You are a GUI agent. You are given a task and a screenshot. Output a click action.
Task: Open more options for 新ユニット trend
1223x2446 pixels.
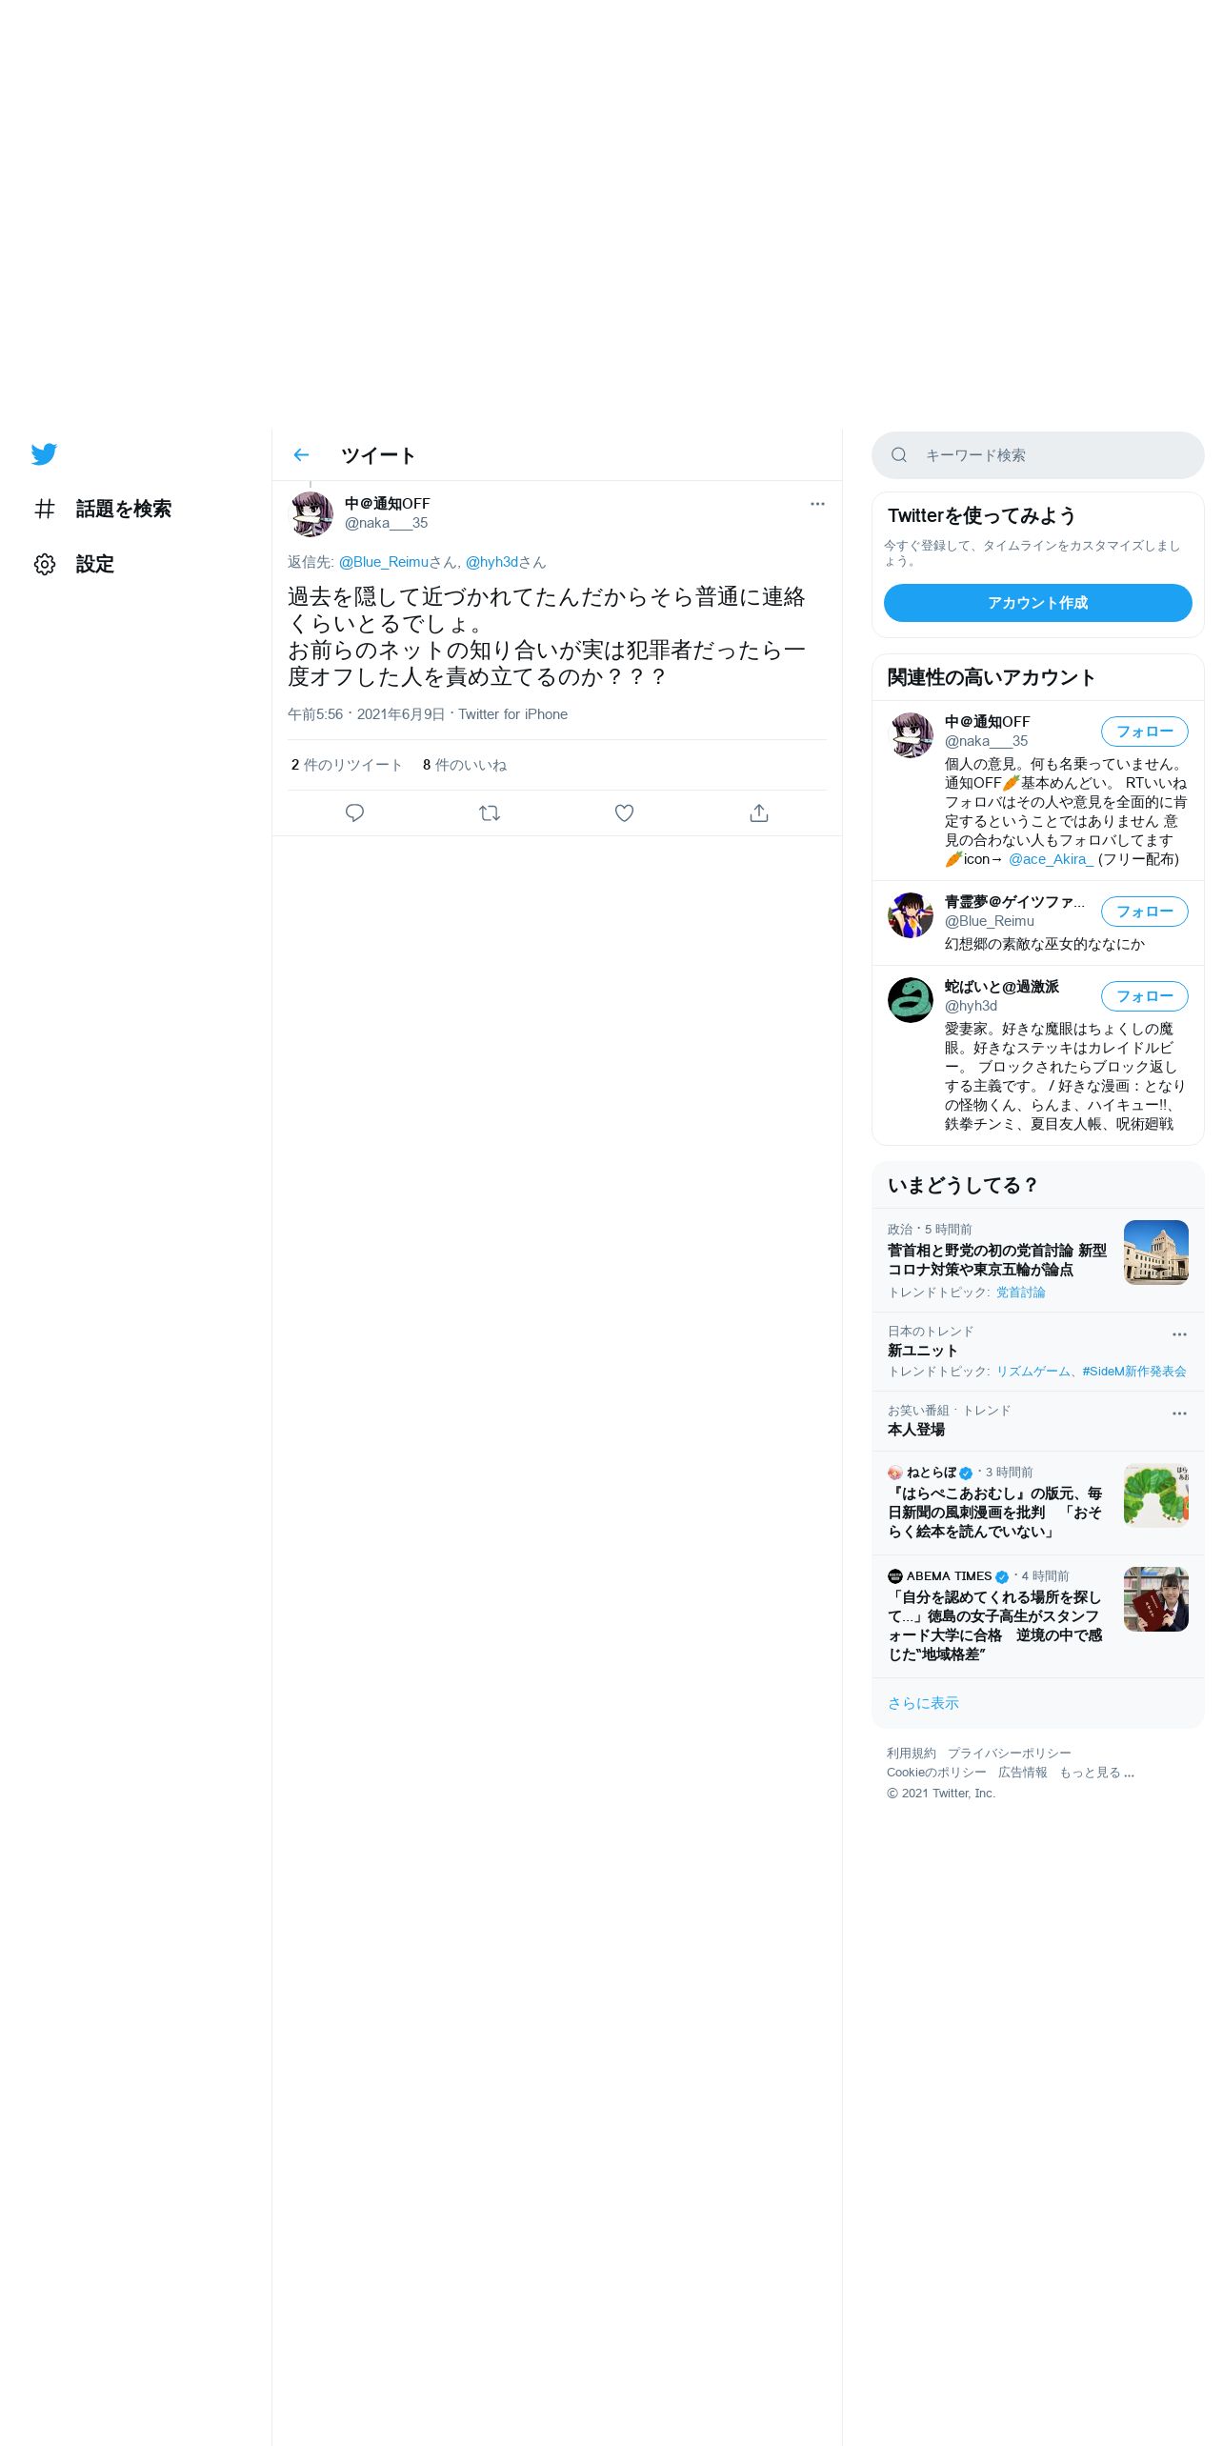click(1179, 1334)
